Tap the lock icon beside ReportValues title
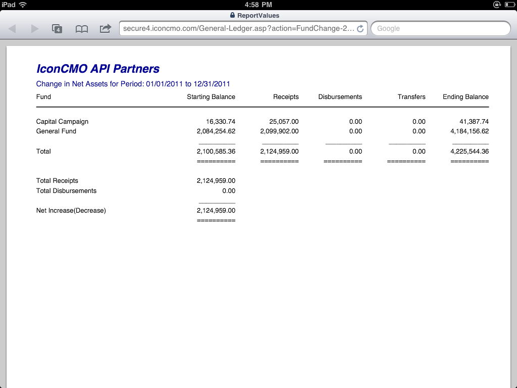Image resolution: width=517 pixels, height=388 pixels. tap(232, 15)
